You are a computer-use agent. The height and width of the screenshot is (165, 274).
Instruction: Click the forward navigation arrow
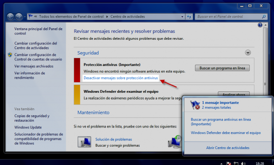coord(19,17)
